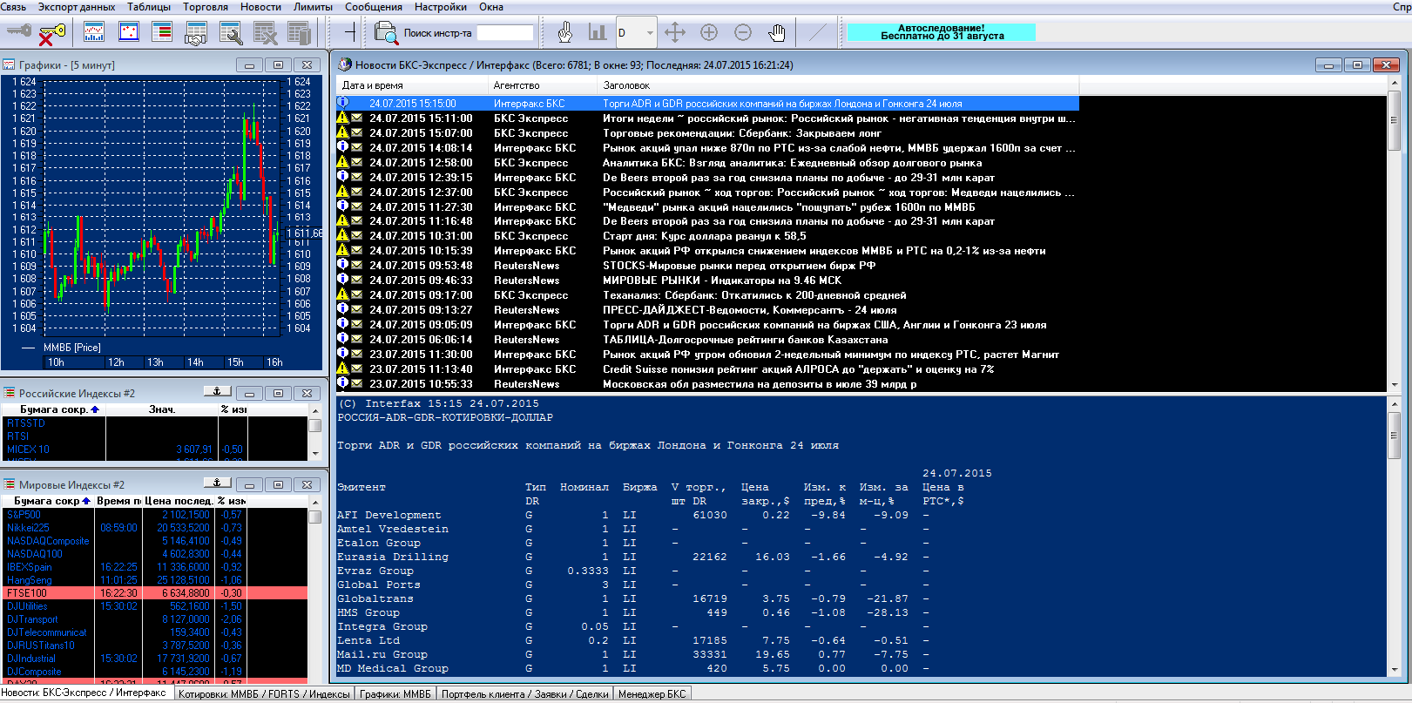Click the Заголовок column header
Screen dimensions: 1412x703
point(838,85)
